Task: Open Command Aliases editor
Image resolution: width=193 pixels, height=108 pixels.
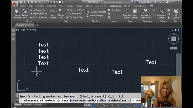Action: click(x=162, y=14)
